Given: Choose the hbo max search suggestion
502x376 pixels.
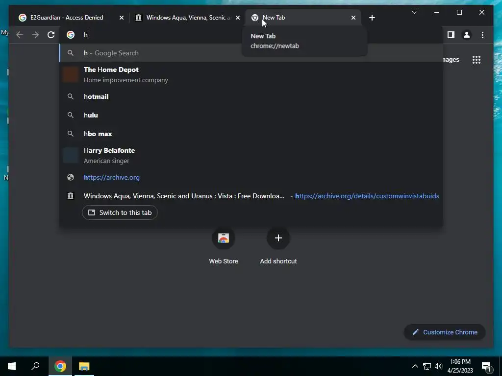Looking at the screenshot, I should [251, 134].
